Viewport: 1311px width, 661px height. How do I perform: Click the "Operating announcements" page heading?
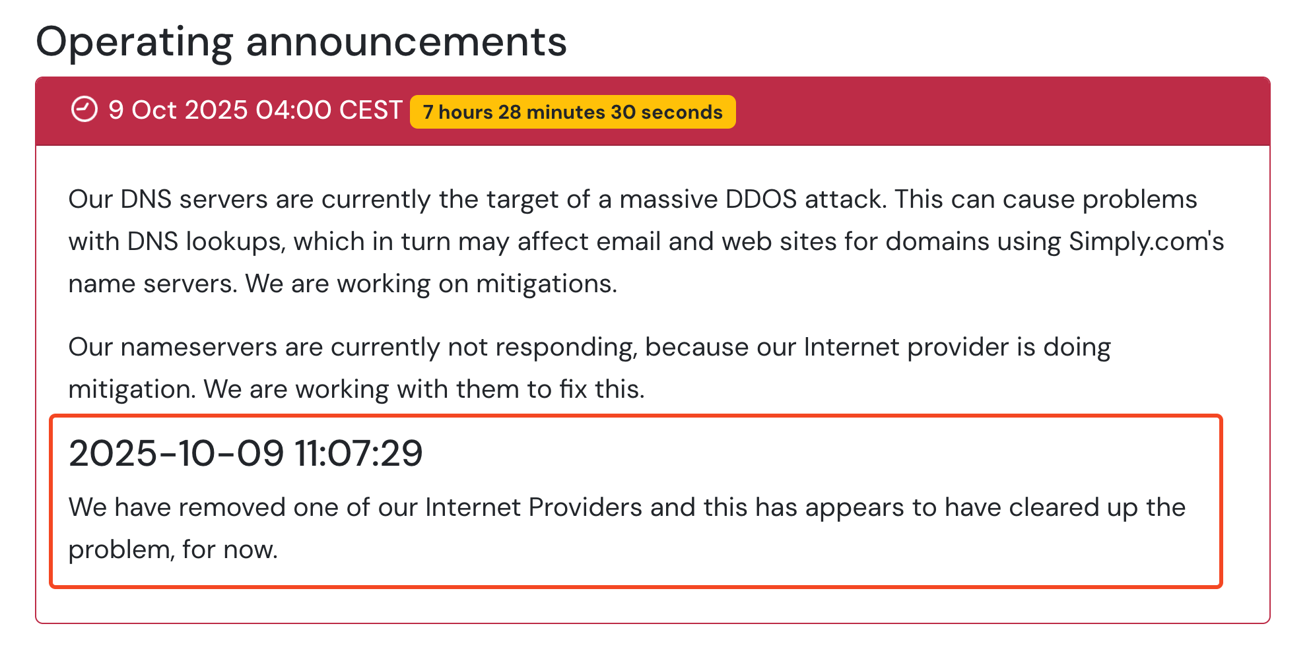(301, 42)
